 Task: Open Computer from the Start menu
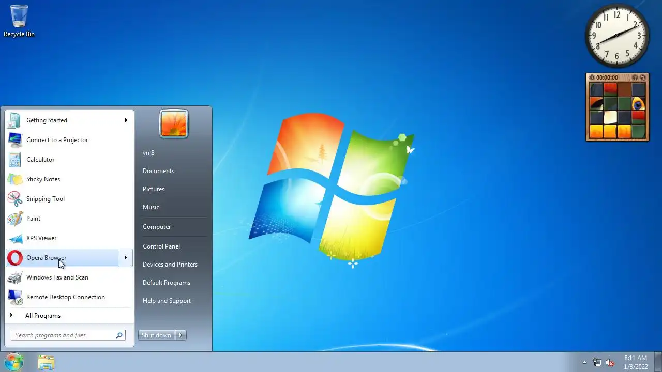[x=157, y=227]
